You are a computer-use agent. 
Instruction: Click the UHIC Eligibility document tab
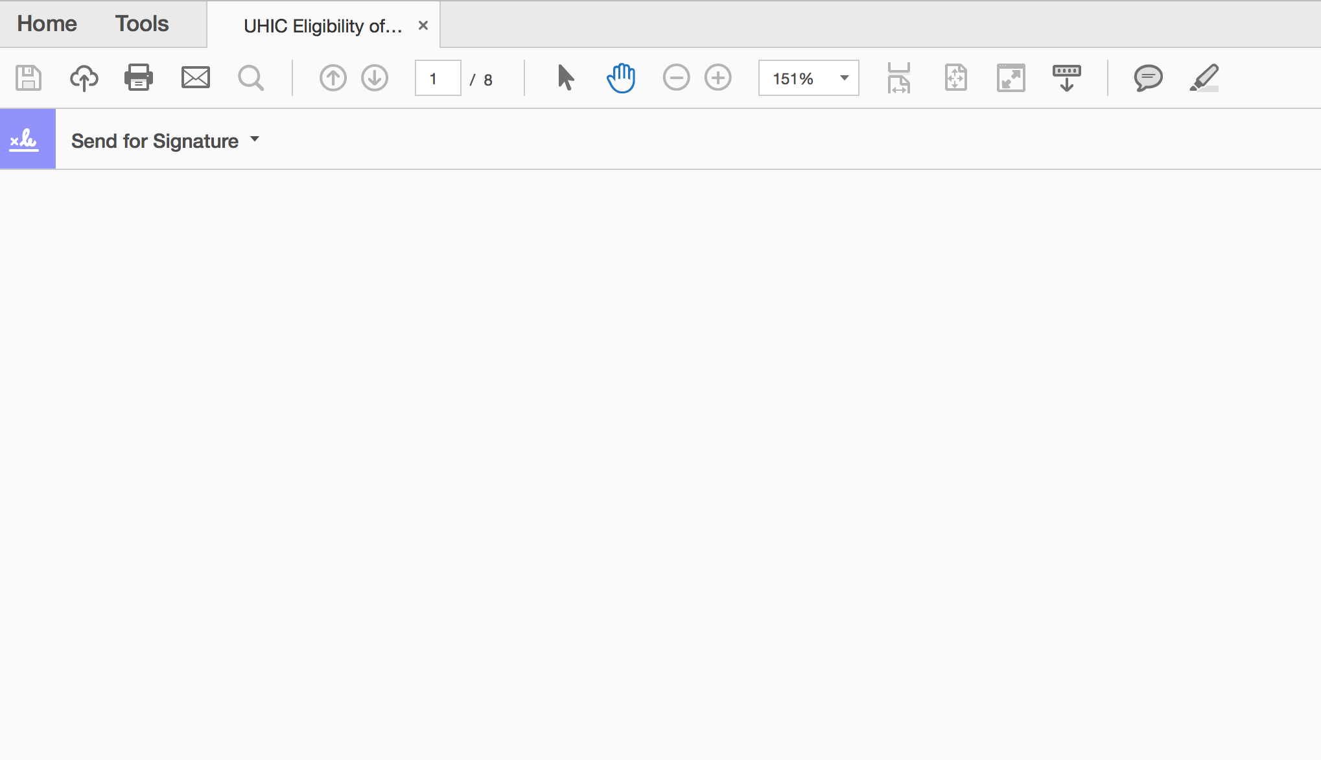(322, 23)
